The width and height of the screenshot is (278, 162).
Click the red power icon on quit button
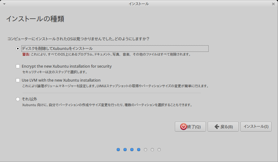[x=183, y=127]
